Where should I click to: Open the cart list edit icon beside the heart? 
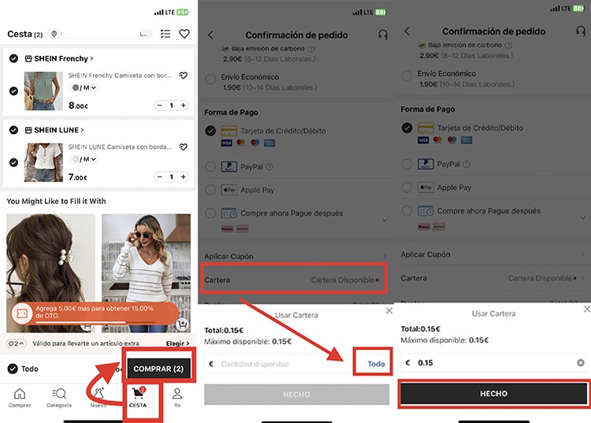tap(165, 34)
